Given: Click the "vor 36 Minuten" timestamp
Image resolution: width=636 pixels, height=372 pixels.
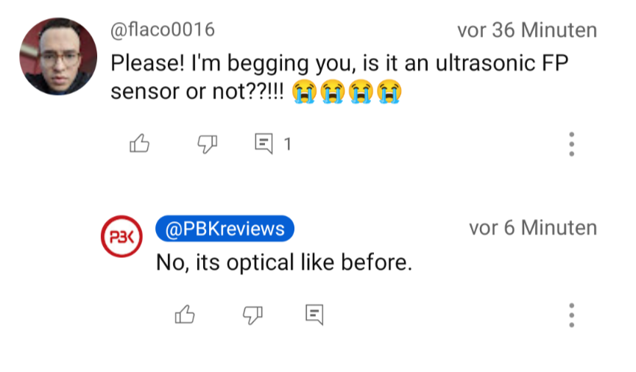Looking at the screenshot, I should coord(526,30).
